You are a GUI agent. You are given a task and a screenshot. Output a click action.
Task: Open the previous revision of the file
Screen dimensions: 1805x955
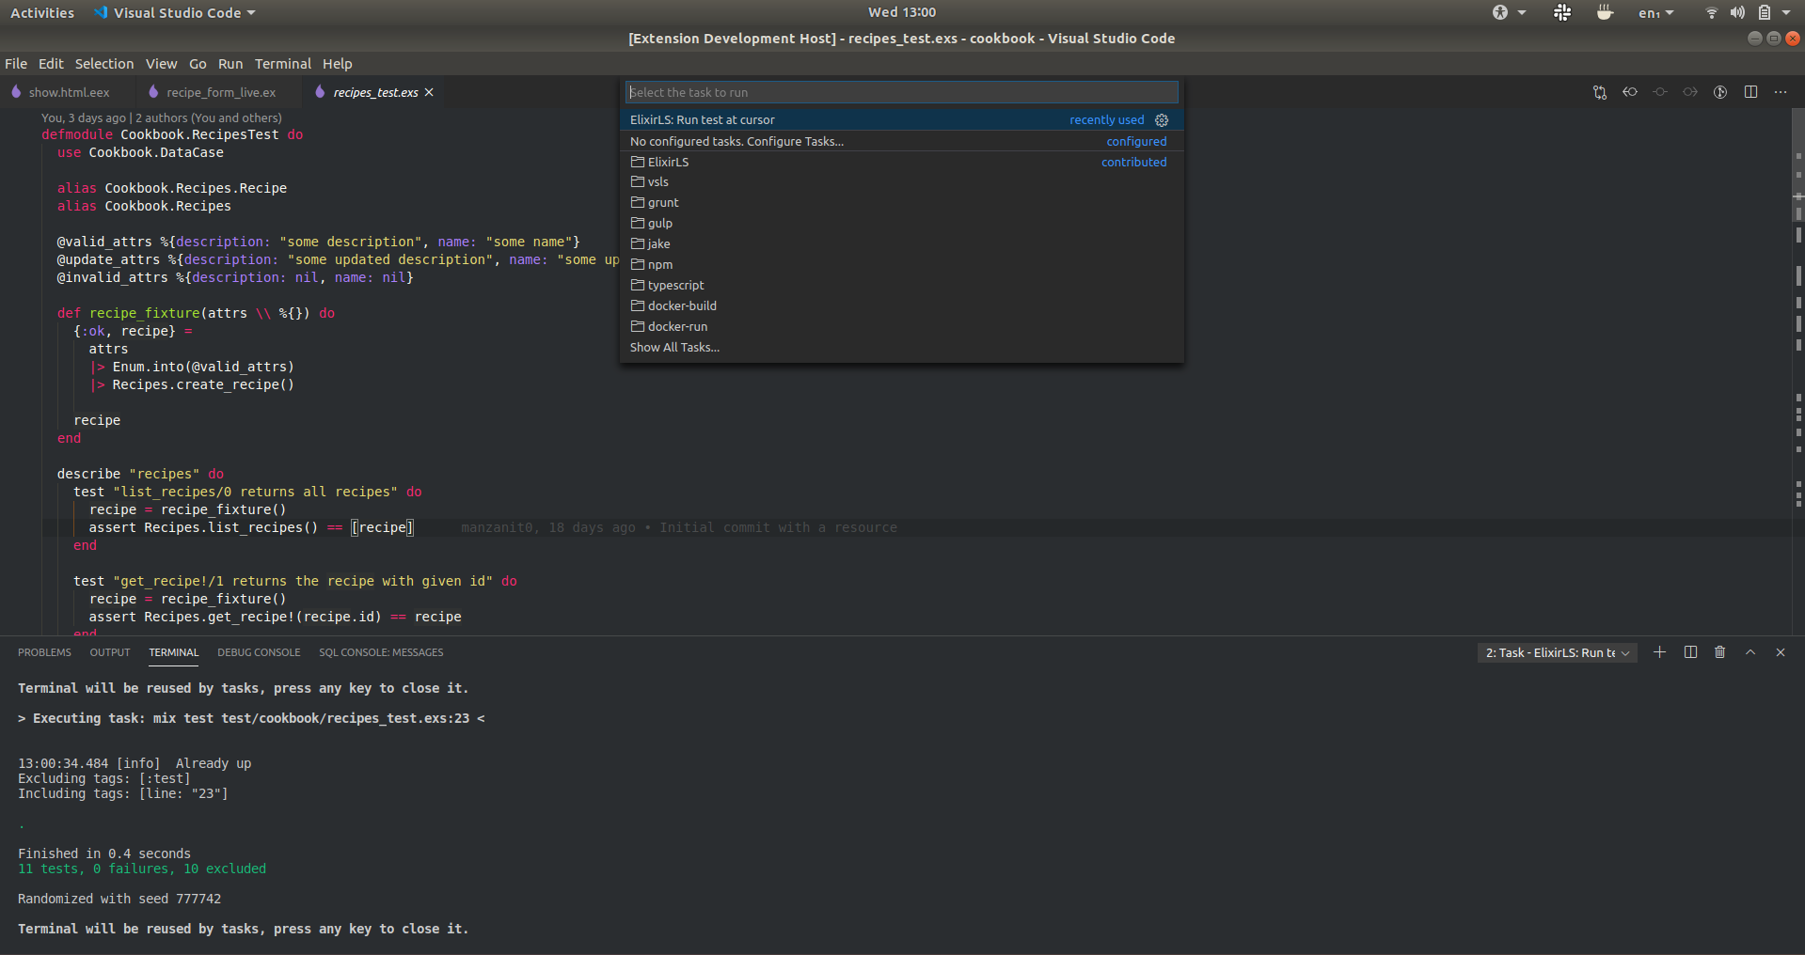point(1630,92)
